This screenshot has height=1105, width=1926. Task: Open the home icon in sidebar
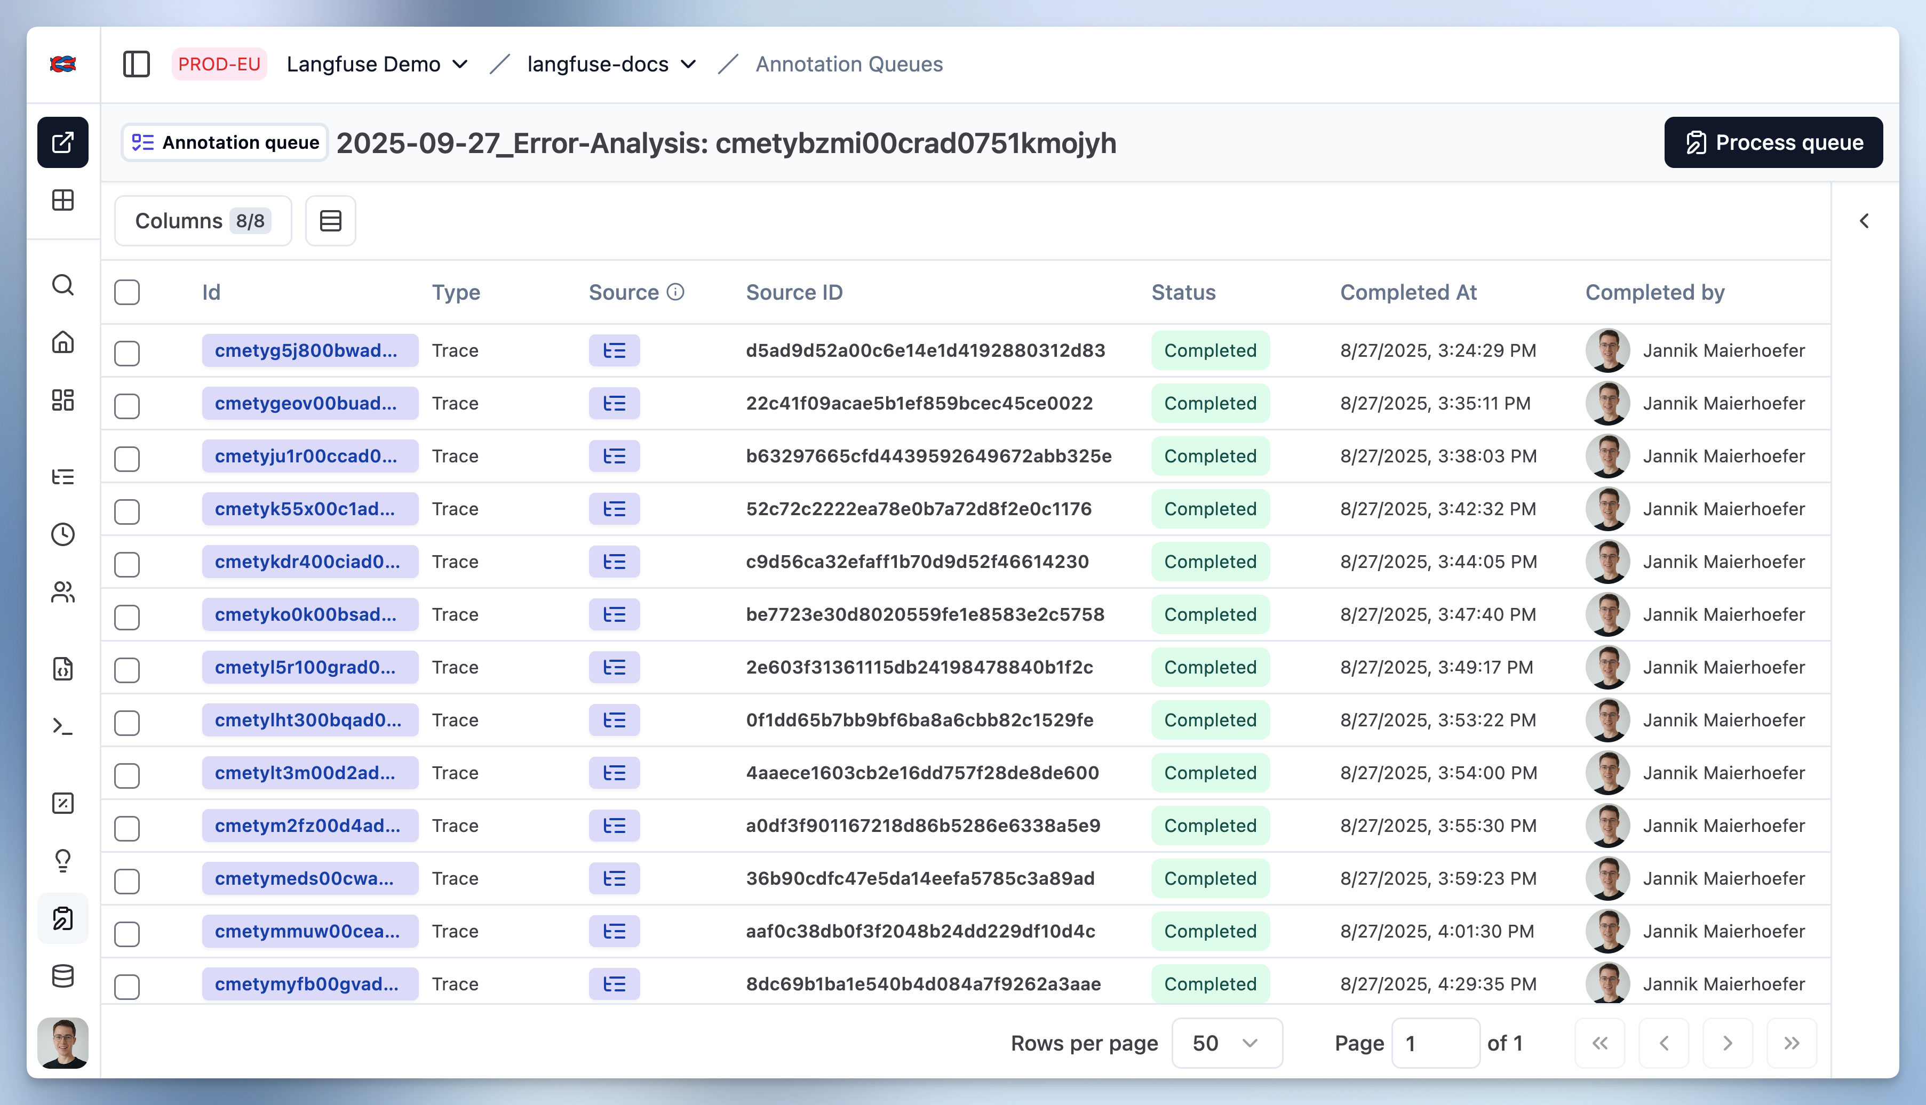(63, 342)
